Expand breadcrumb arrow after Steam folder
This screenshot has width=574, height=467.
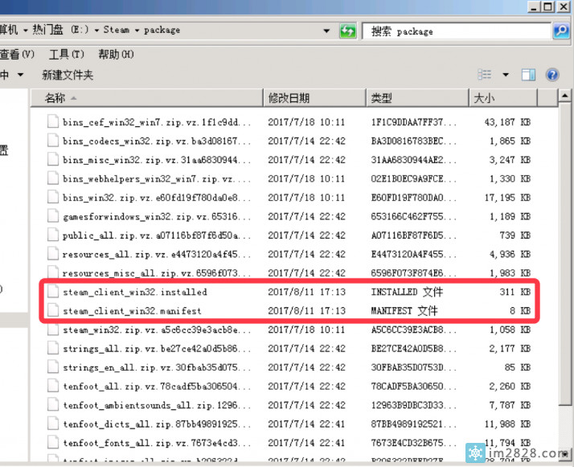(137, 30)
